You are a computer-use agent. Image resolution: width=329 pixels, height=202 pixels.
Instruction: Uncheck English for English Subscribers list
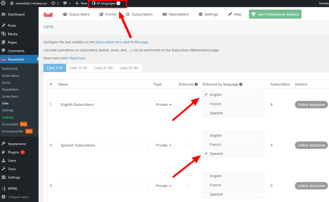coord(206,95)
